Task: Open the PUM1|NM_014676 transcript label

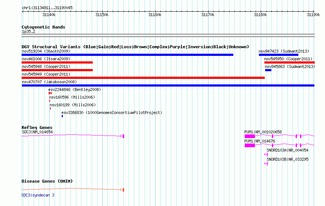Action: [260, 141]
